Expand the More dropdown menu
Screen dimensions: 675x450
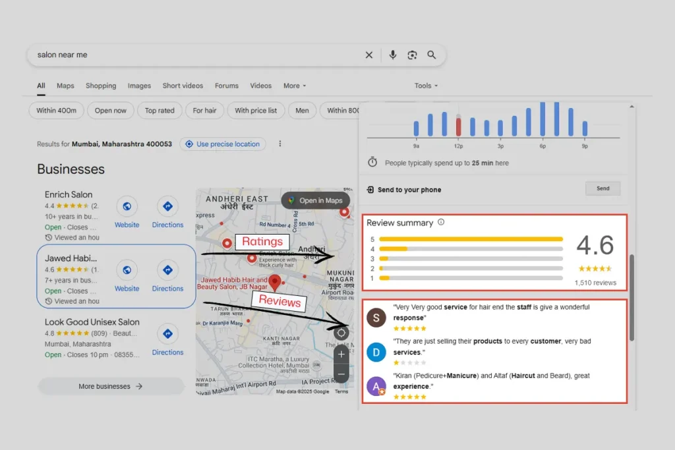click(295, 86)
